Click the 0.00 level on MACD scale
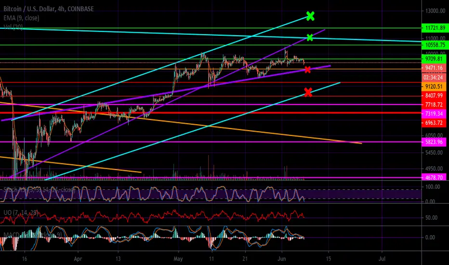This screenshot has width=449, height=265. pos(430,237)
